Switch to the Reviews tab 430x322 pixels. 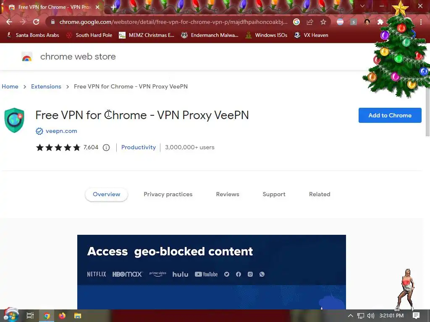point(228,194)
